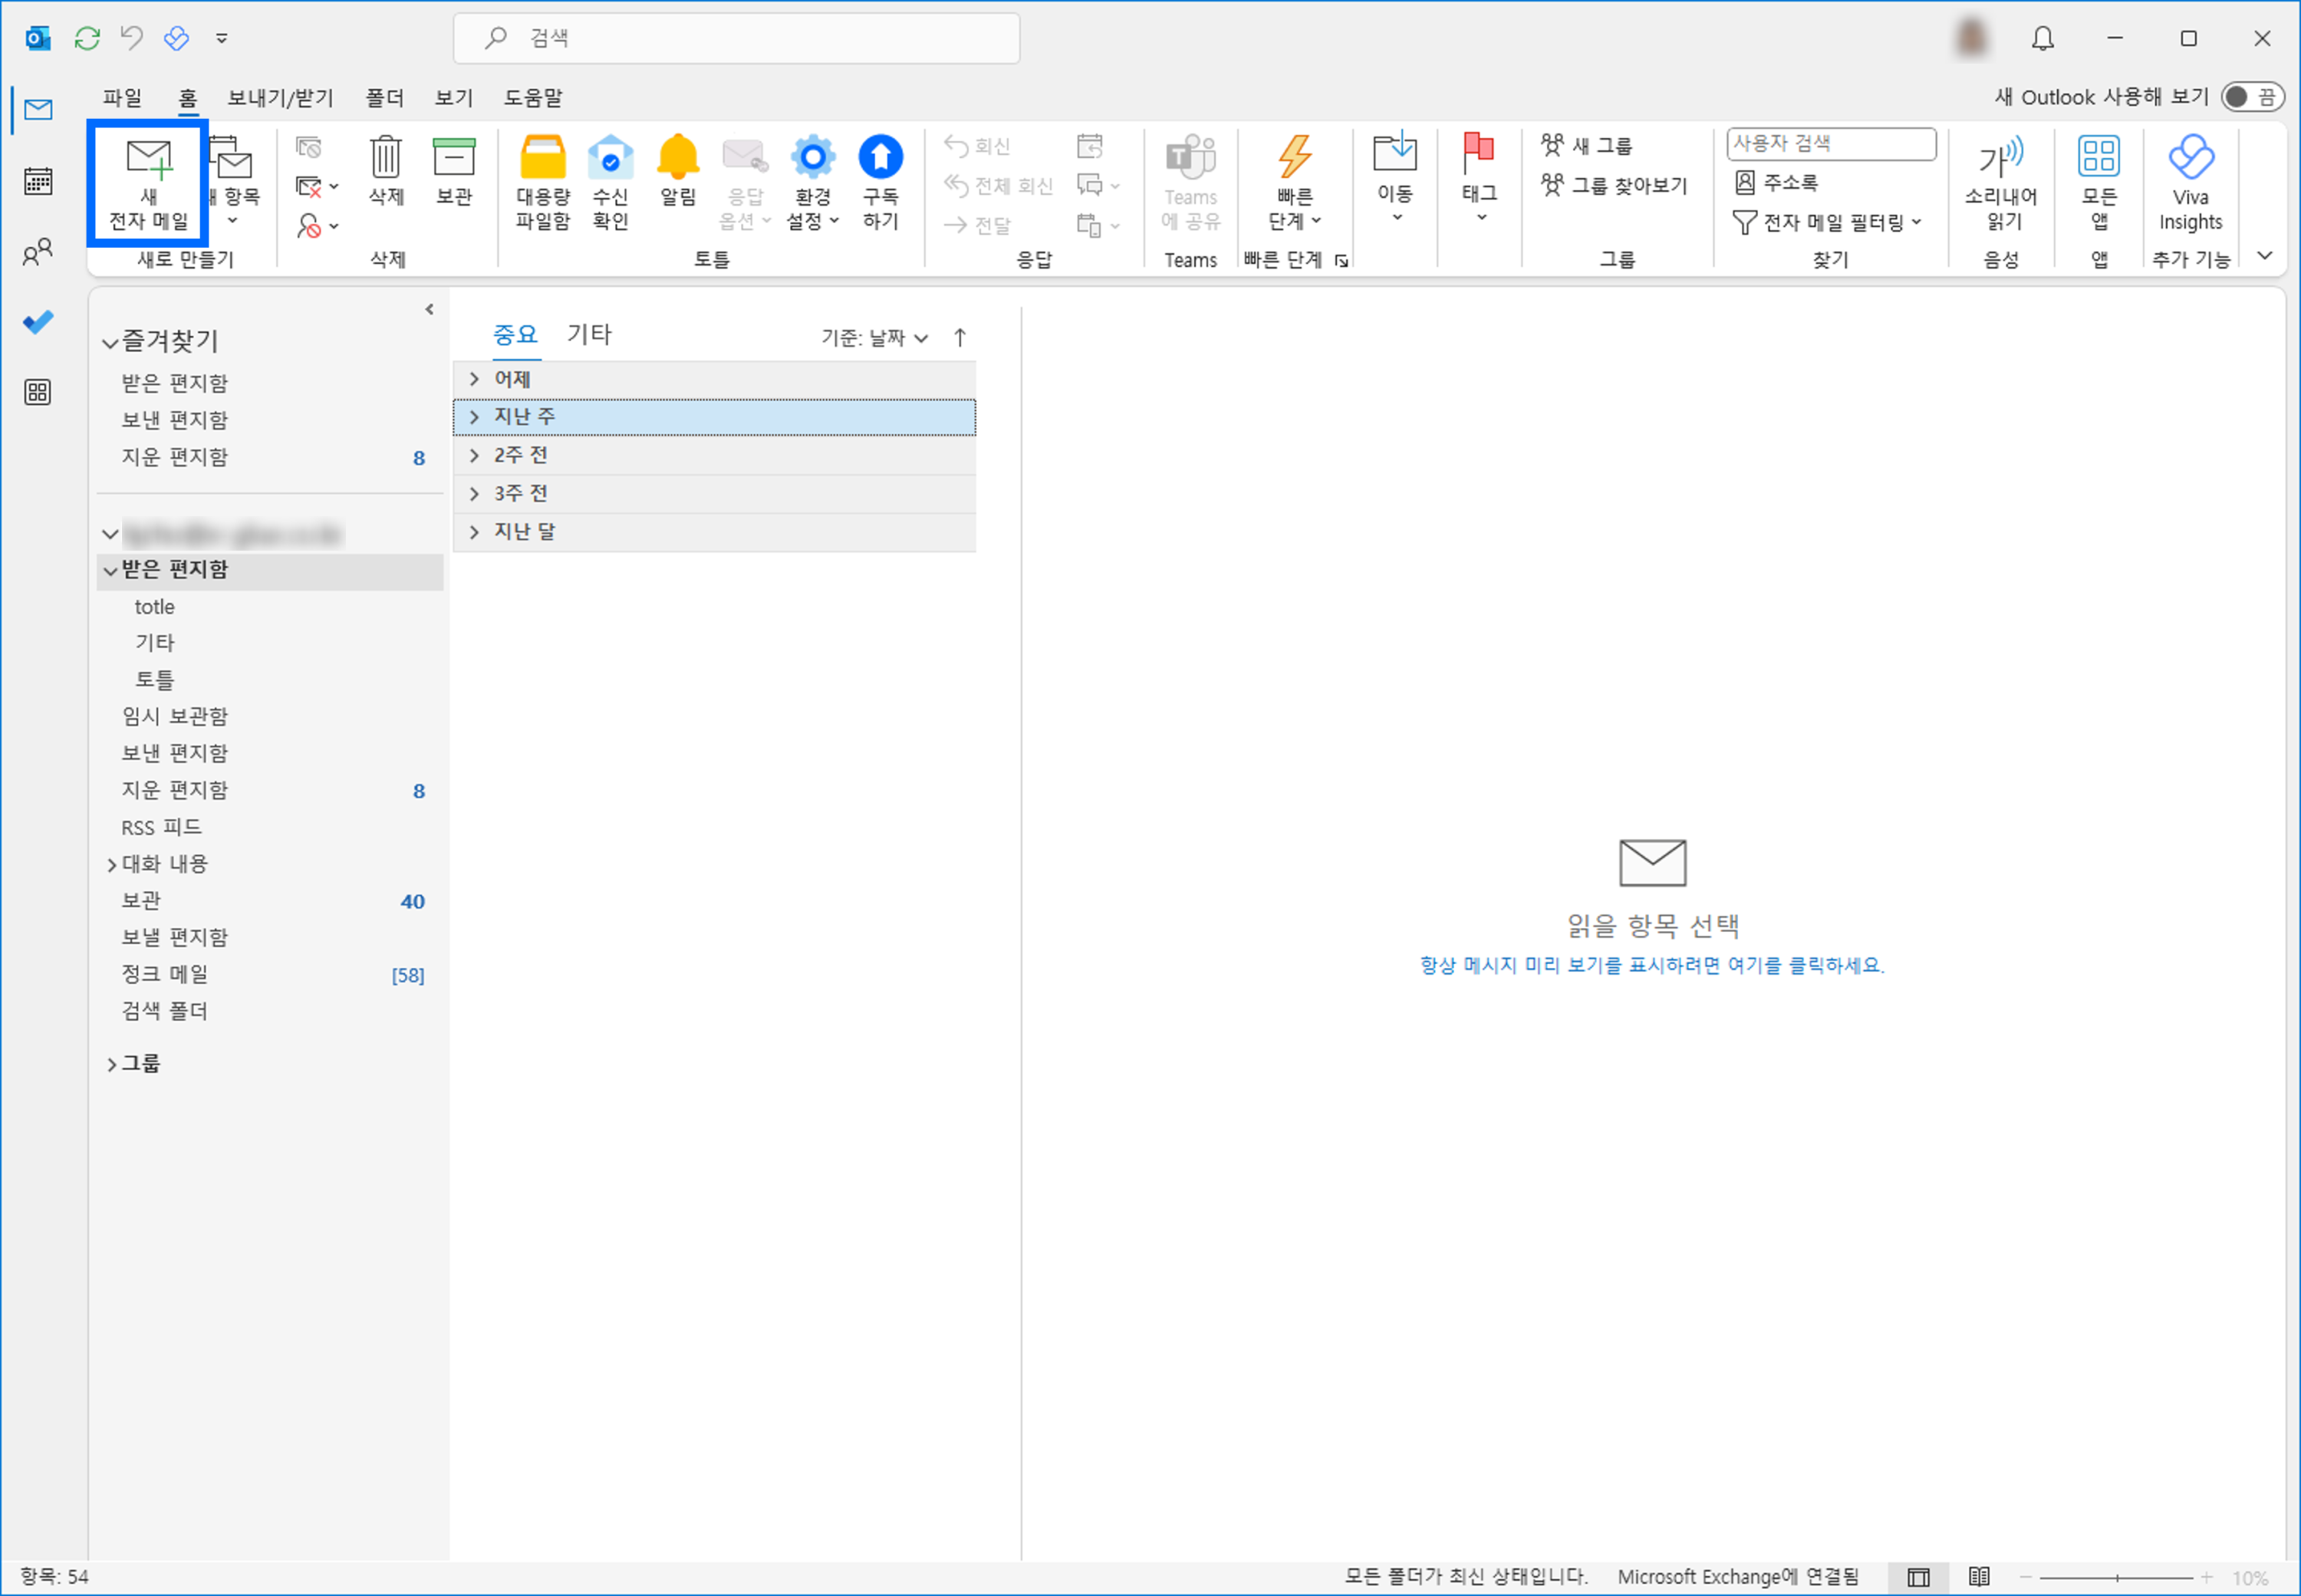Select the 정크 메일 folder
2301x1596 pixels.
point(165,974)
